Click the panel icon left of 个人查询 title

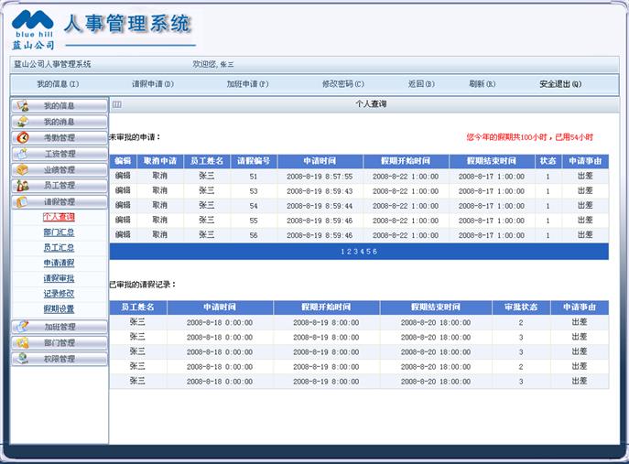coord(116,104)
